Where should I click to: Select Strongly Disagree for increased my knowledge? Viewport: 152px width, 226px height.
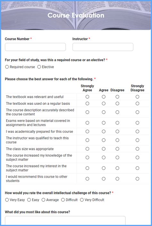[x=137, y=157]
